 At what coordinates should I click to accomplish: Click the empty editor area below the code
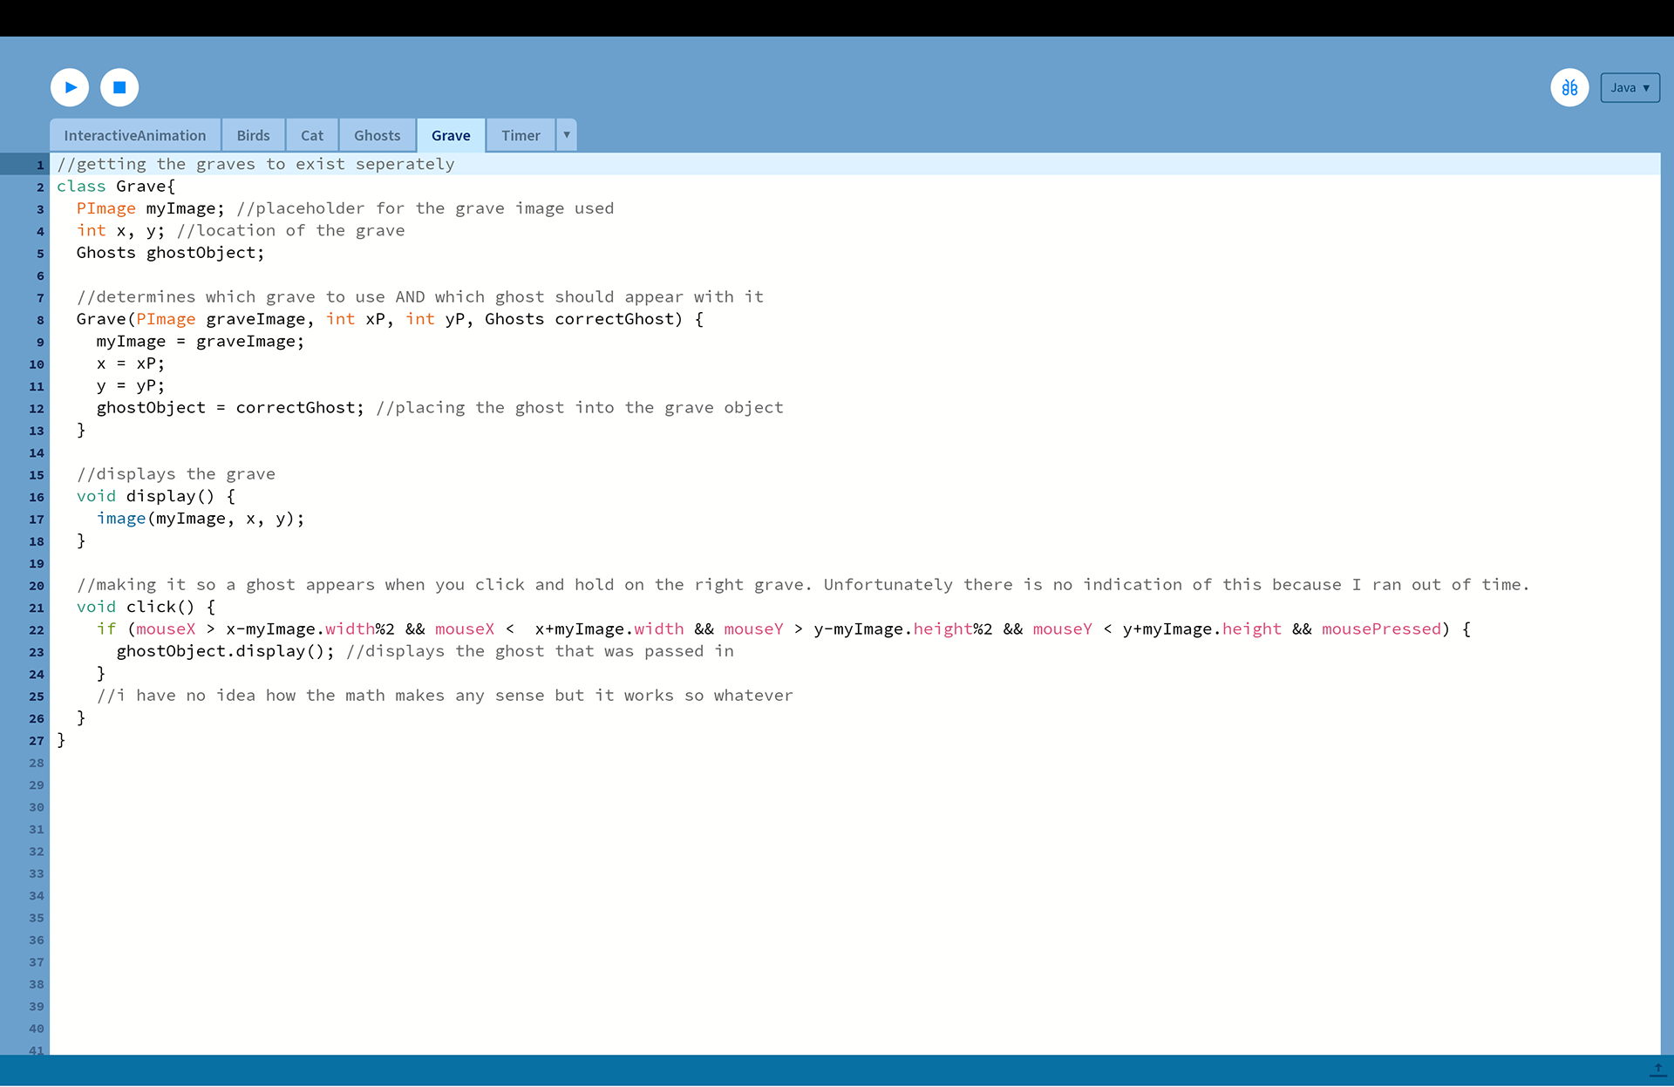pyautogui.click(x=854, y=898)
